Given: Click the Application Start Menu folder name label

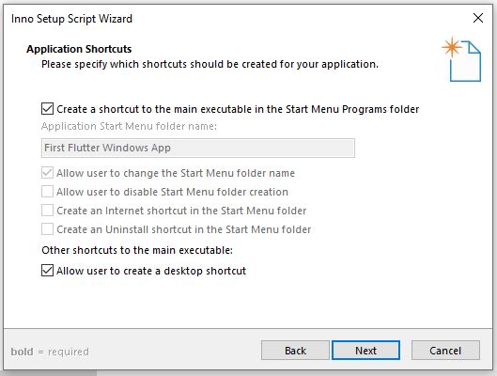Looking at the screenshot, I should (x=129, y=126).
